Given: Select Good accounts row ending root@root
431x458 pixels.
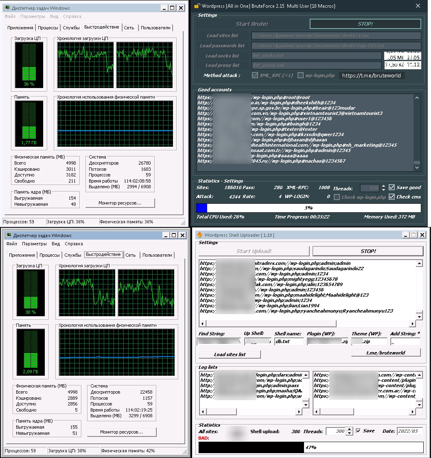Looking at the screenshot, I should point(254,97).
